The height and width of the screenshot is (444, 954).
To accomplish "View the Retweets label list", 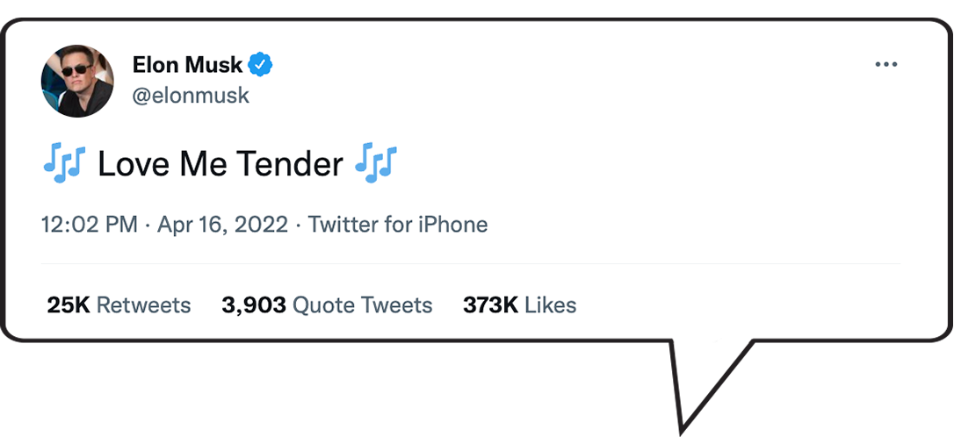I will click(x=143, y=305).
